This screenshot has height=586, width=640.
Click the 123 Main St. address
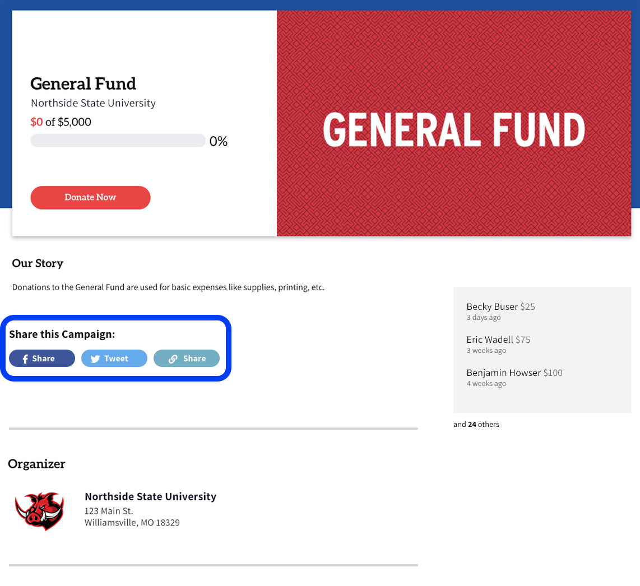[x=109, y=511]
